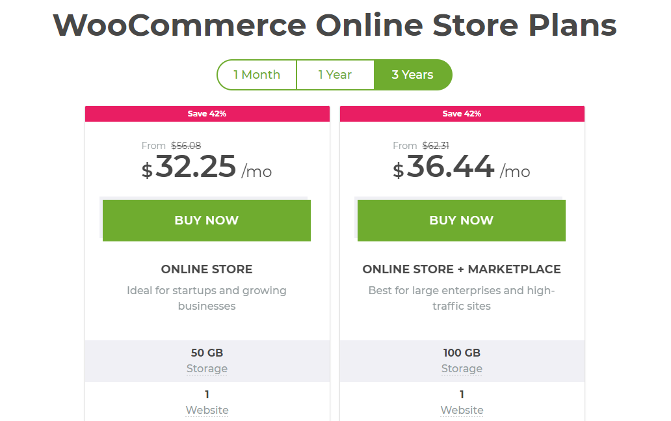
Task: Click Buy Now for the $36.44 plan
Action: click(462, 221)
